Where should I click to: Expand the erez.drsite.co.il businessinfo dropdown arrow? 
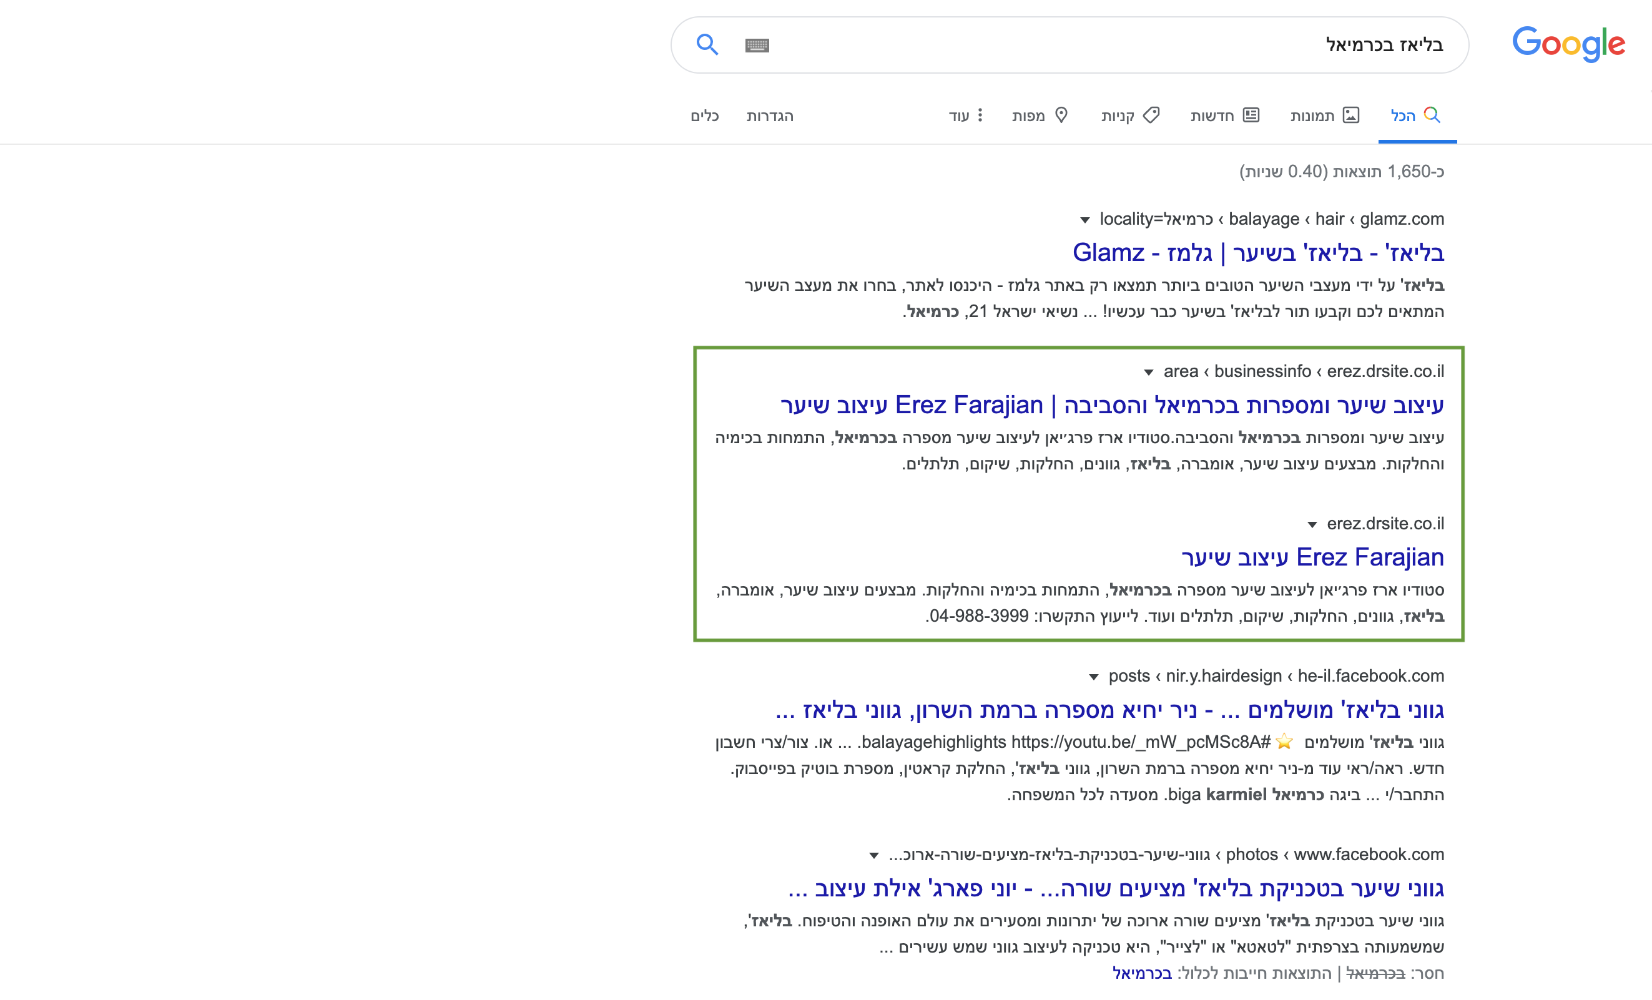click(x=1149, y=372)
